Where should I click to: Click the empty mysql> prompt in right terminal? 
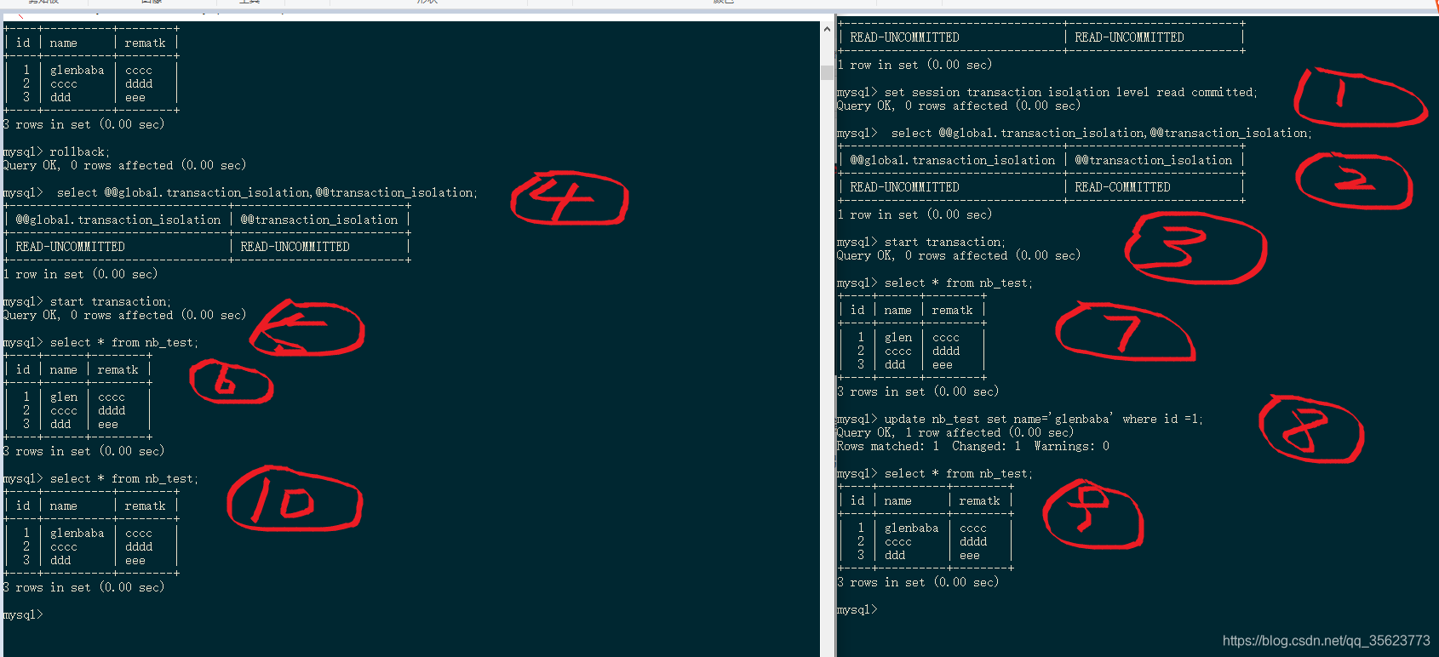(857, 610)
